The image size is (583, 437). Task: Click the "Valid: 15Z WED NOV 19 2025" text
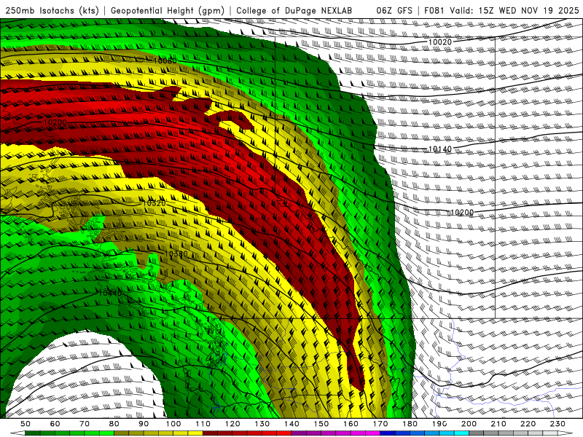(x=514, y=10)
